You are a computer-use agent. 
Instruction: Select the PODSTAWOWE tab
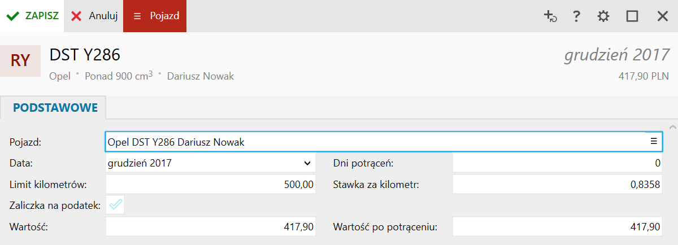(x=55, y=107)
